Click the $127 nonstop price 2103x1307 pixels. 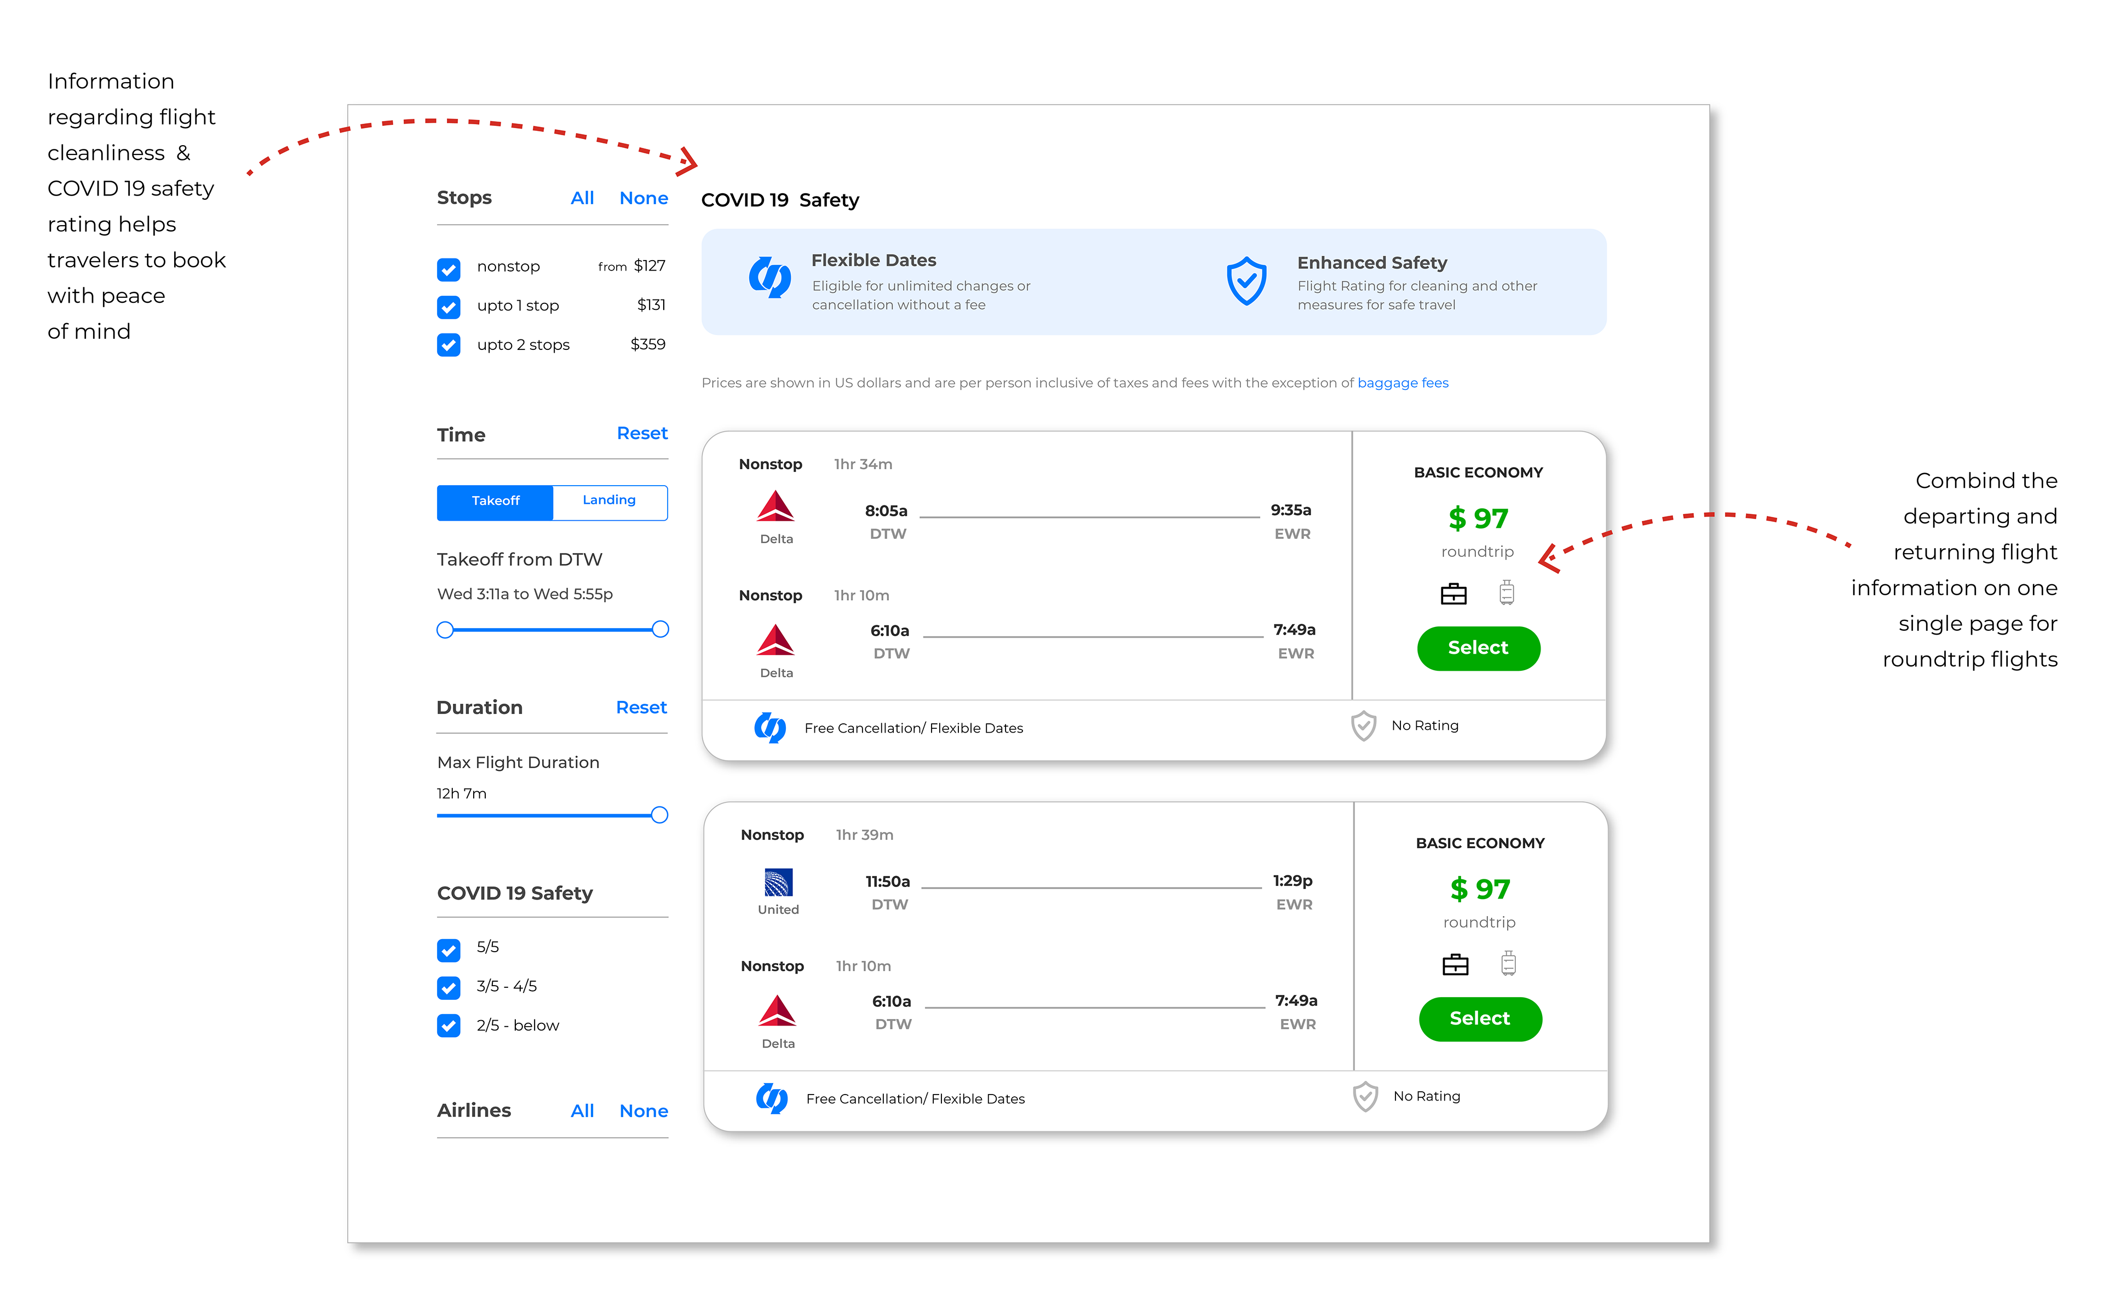649,266
